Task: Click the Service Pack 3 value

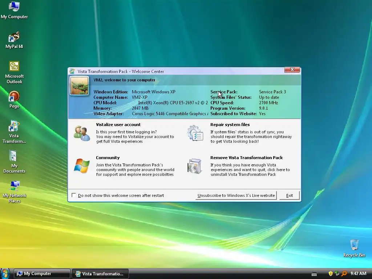Action: 272,92
